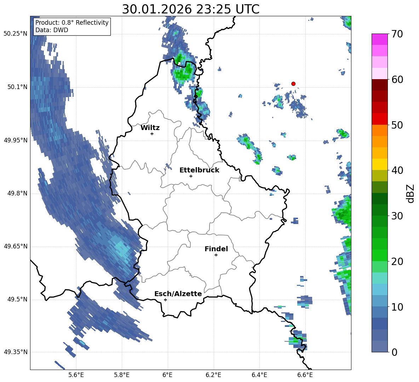Click the 50 tick on the colorbar

(397, 125)
